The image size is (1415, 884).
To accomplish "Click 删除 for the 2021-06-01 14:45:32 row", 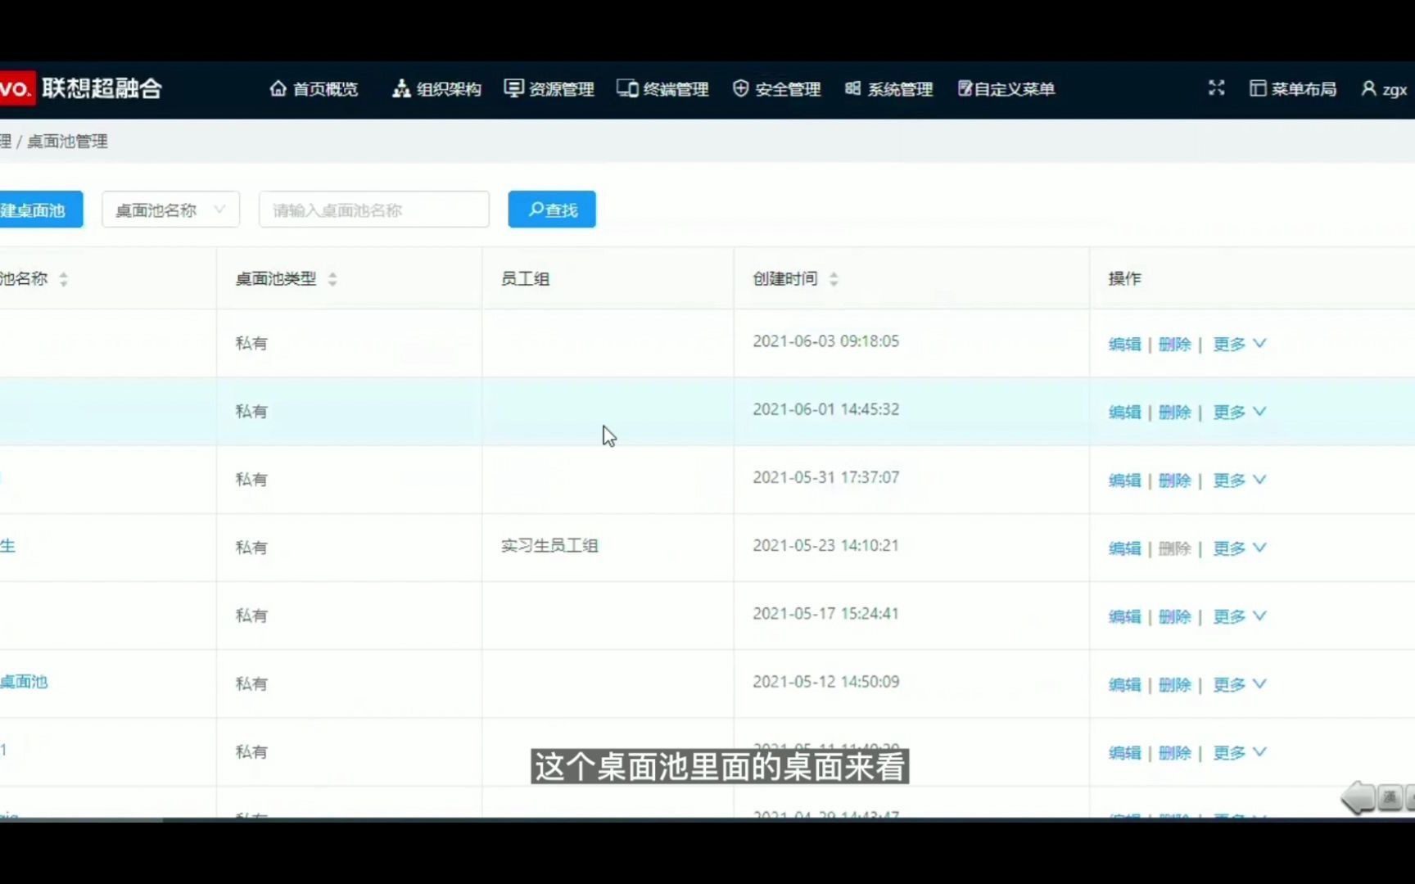I will coord(1174,412).
